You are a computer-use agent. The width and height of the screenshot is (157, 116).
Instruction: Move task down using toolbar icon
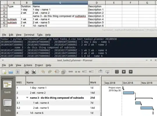[x=108, y=72]
